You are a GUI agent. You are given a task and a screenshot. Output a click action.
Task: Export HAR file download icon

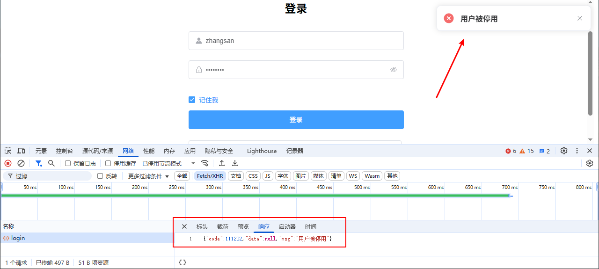click(x=235, y=163)
